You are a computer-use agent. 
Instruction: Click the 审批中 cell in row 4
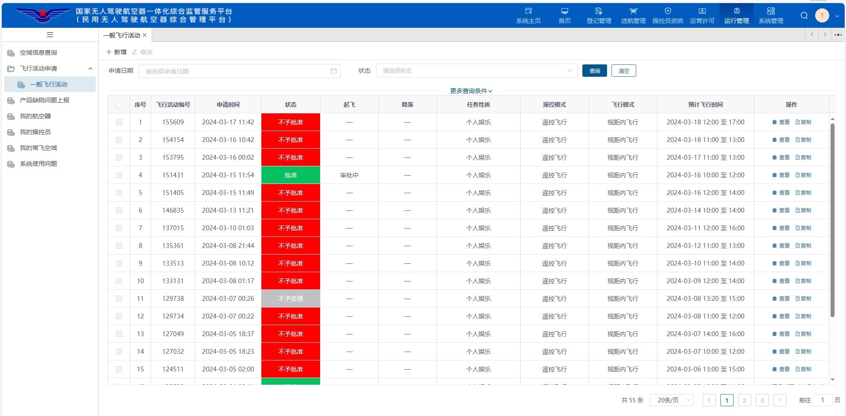tap(349, 175)
